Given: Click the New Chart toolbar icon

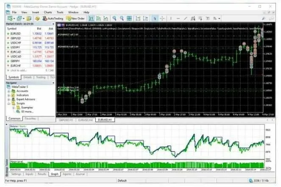Looking at the screenshot, I should coord(10,18).
